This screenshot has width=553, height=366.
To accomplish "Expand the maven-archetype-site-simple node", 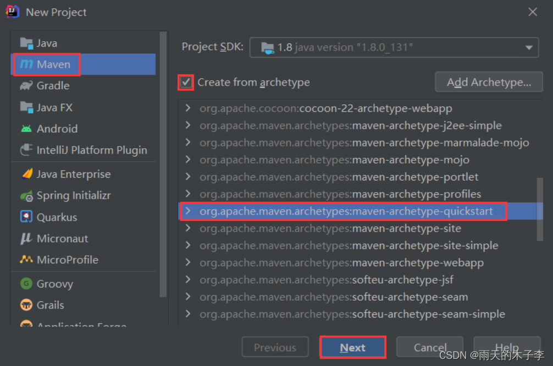I will tap(188, 245).
